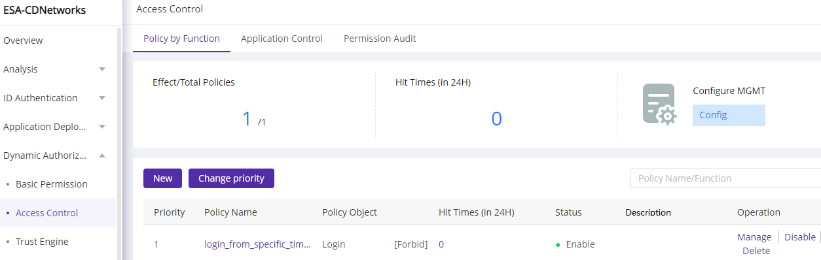Click the Enable status cell
The height and width of the screenshot is (260, 821).
point(575,244)
